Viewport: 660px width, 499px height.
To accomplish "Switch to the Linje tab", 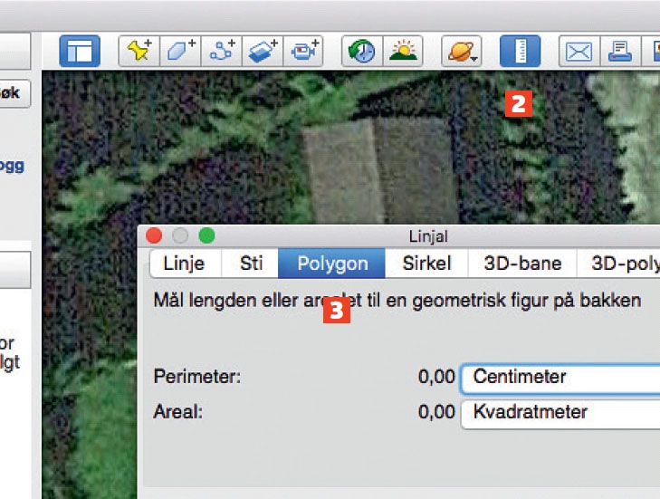I will [x=186, y=264].
